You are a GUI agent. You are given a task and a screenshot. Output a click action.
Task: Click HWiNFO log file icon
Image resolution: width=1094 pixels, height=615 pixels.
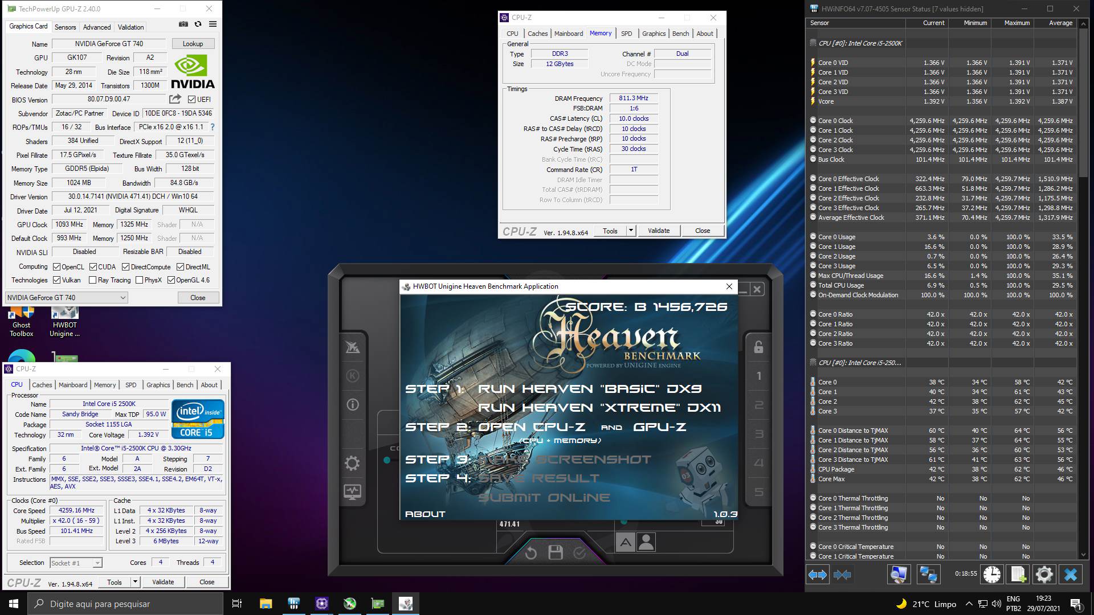(1018, 575)
